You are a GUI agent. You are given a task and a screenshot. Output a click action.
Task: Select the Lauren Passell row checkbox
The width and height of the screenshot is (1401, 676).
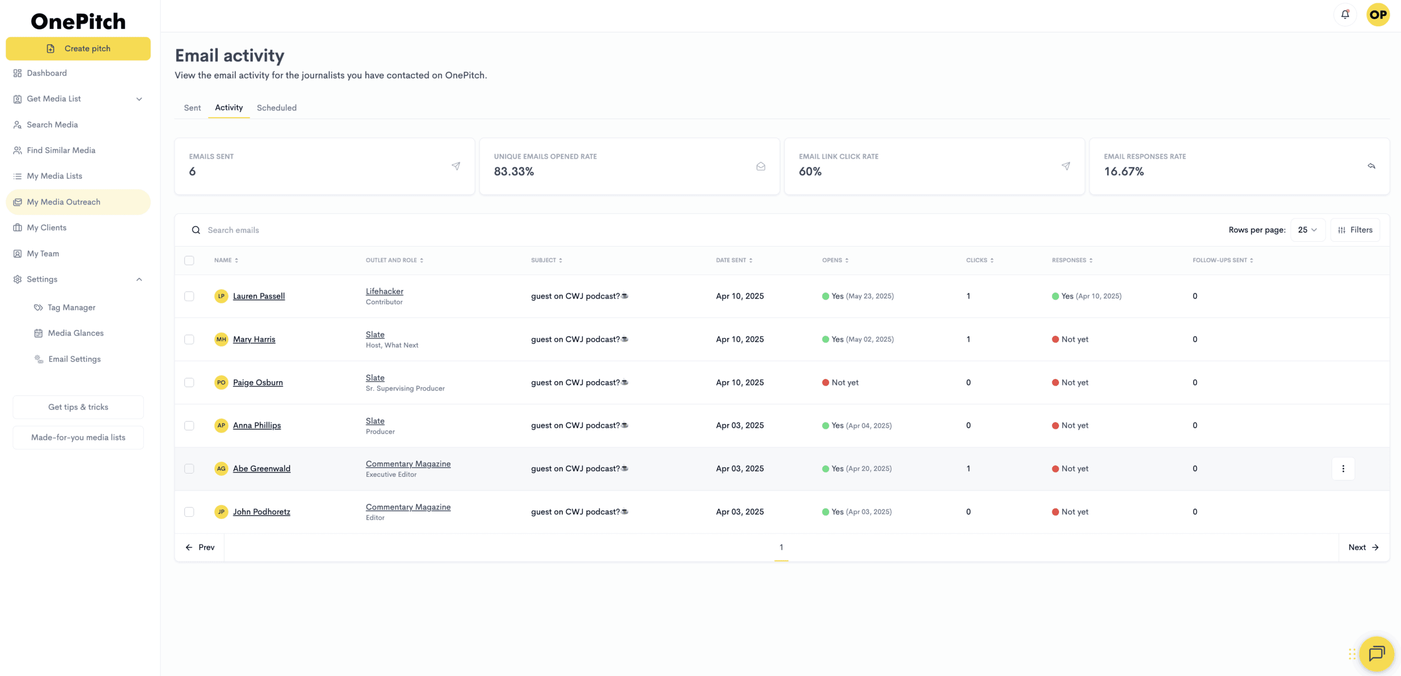[189, 296]
